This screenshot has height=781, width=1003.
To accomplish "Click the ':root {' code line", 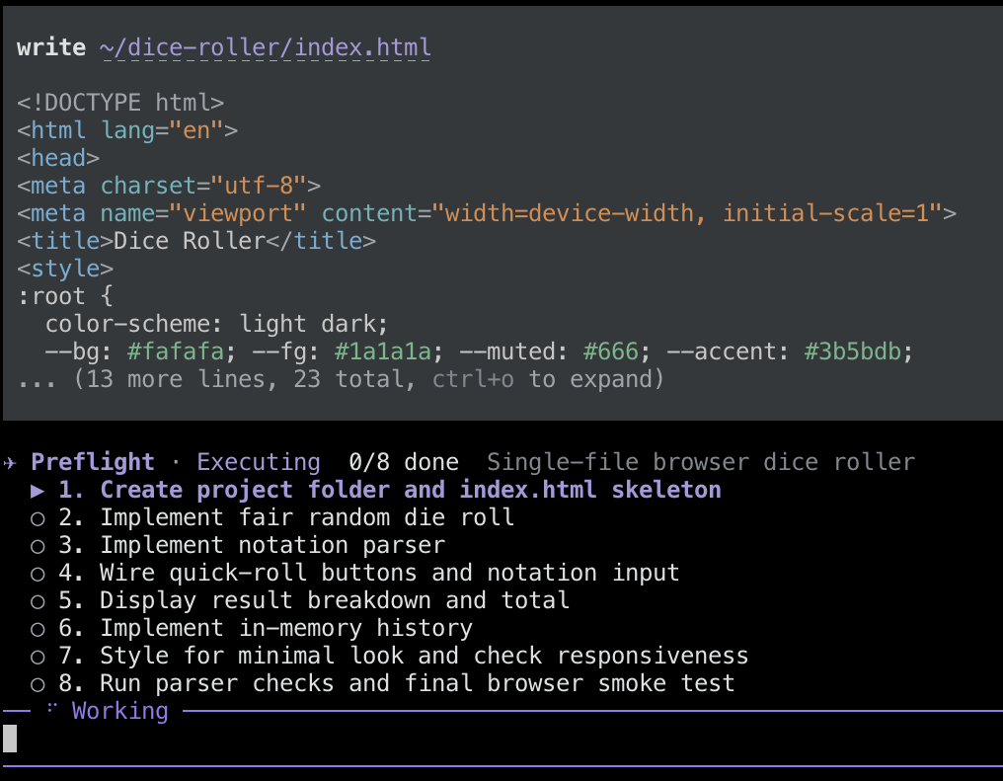I will 65,296.
